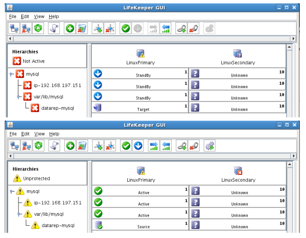Click green Refresh icon in bottom window
The height and width of the screenshot is (238, 306).
coord(38,146)
